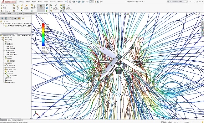Open the dropdown arrow next to search box
The height and width of the screenshot is (123, 204).
point(188,2)
